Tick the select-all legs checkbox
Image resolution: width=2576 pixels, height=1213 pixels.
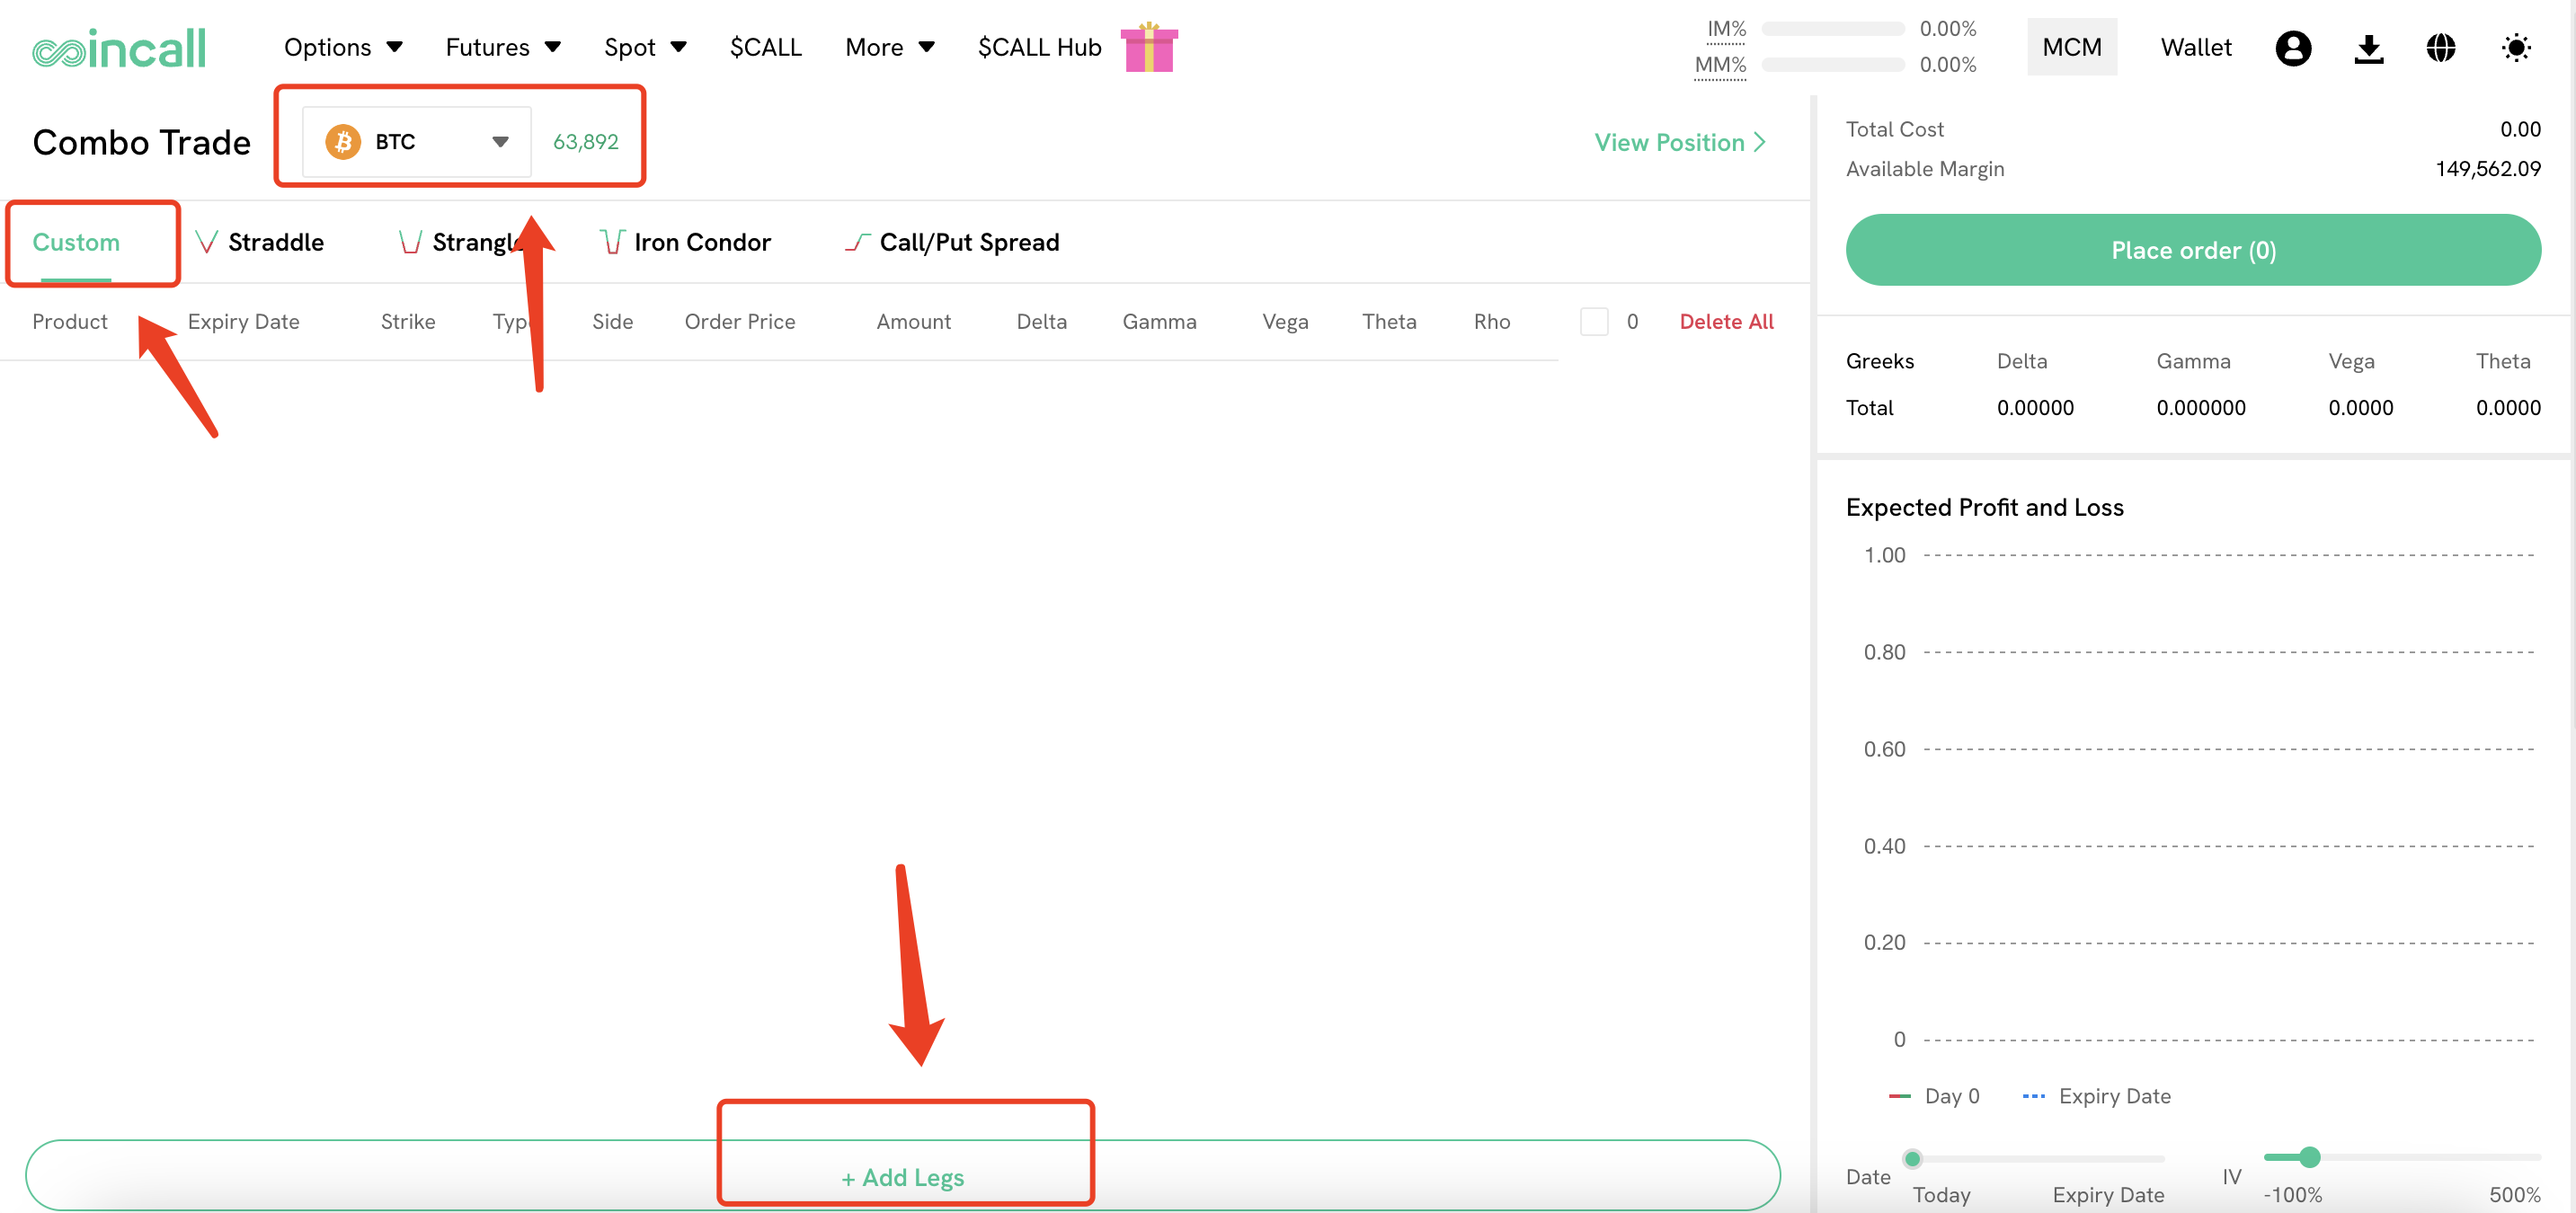(x=1594, y=322)
